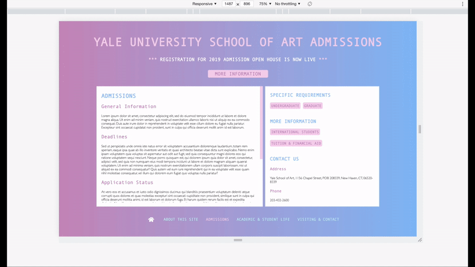Click the viewport height field showing 896

[x=246, y=4]
